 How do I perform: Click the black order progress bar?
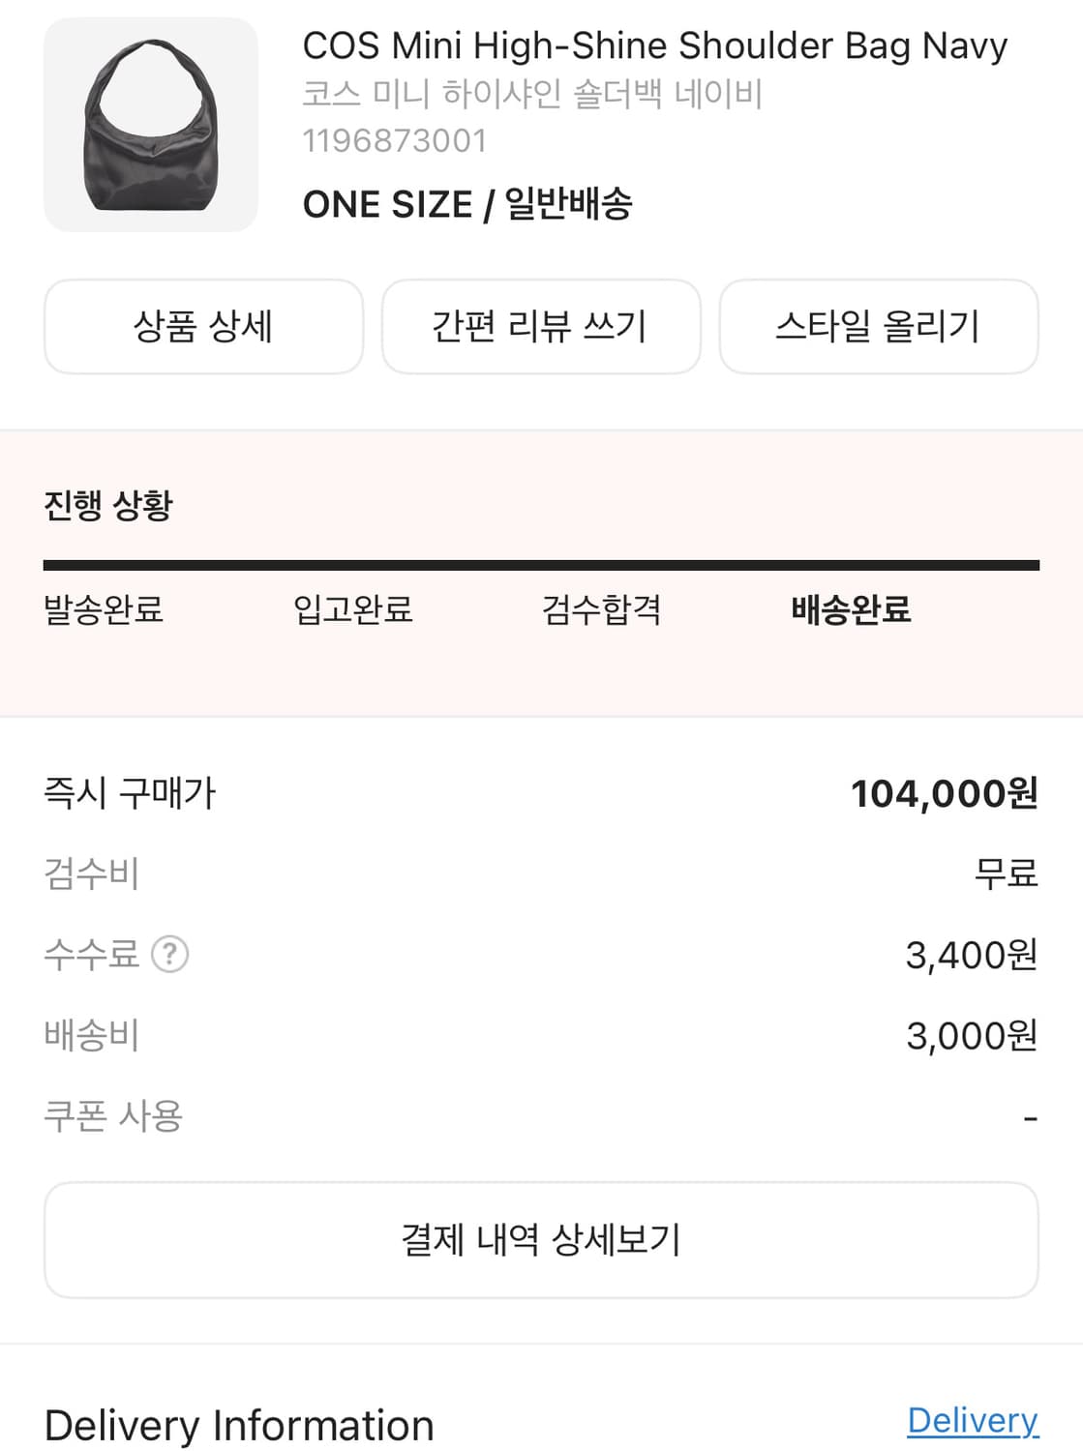[541, 565]
